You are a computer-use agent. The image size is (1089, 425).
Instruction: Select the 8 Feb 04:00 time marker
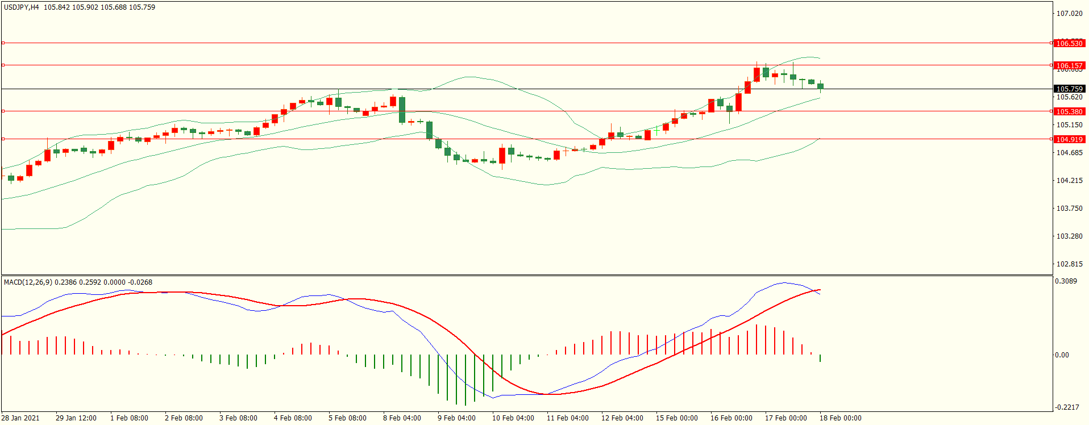(x=402, y=418)
